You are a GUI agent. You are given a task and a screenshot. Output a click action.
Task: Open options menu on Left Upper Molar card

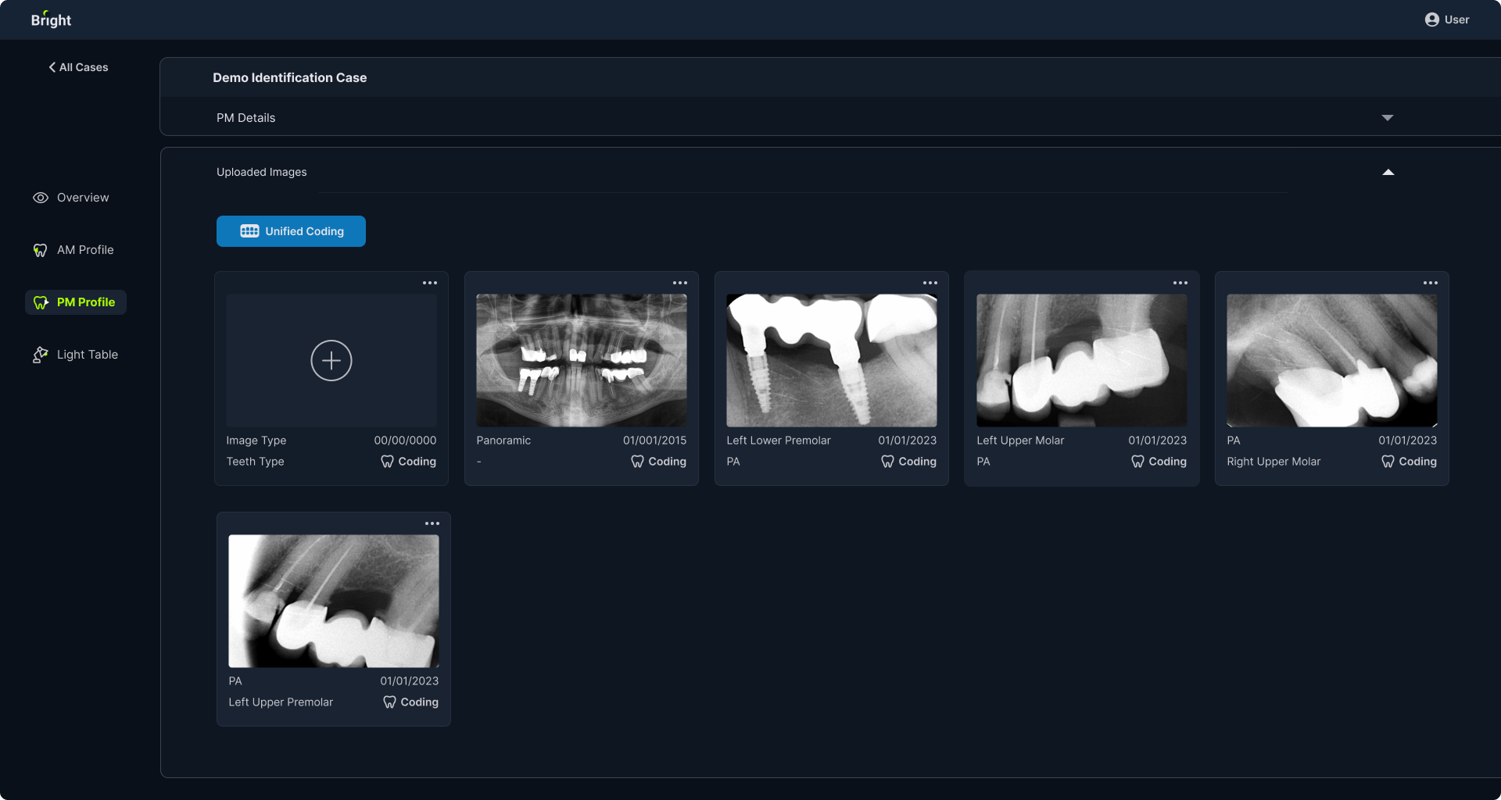click(x=1180, y=283)
